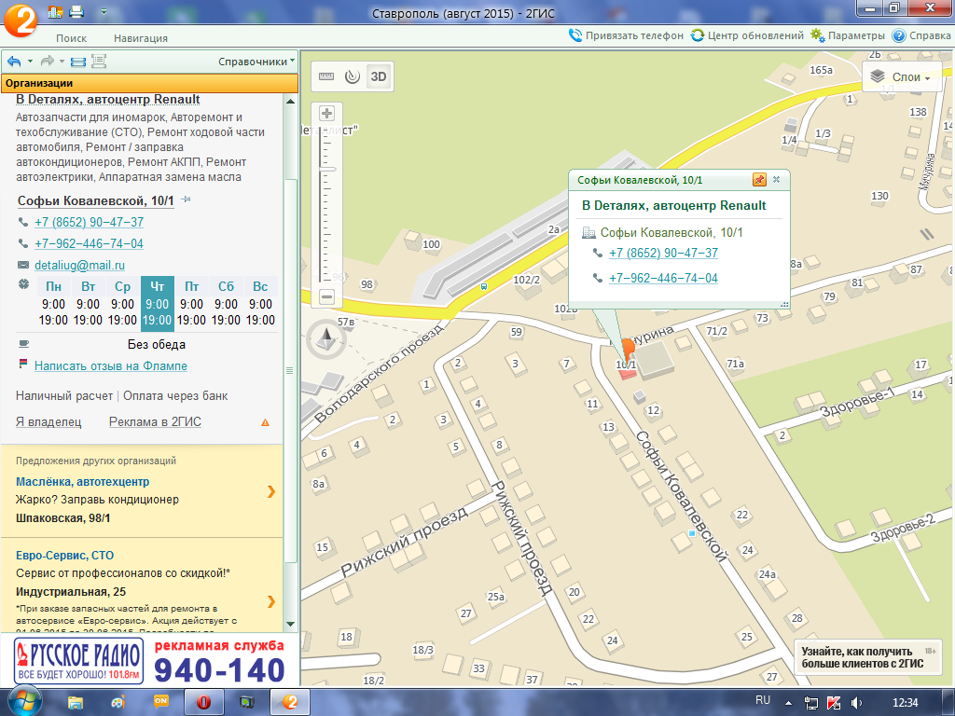Screen dimensions: 955x716
Task: Open the Узнайте, как получить больше клиентов banner
Action: coord(867,657)
